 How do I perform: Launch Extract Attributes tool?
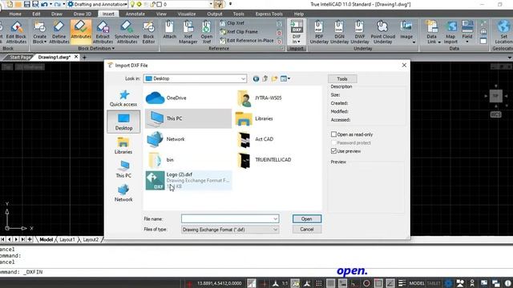[103, 32]
